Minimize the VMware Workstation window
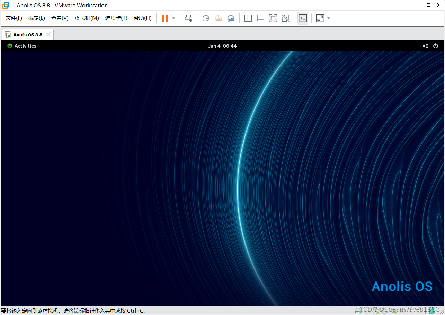The height and width of the screenshot is (315, 445). [419, 5]
